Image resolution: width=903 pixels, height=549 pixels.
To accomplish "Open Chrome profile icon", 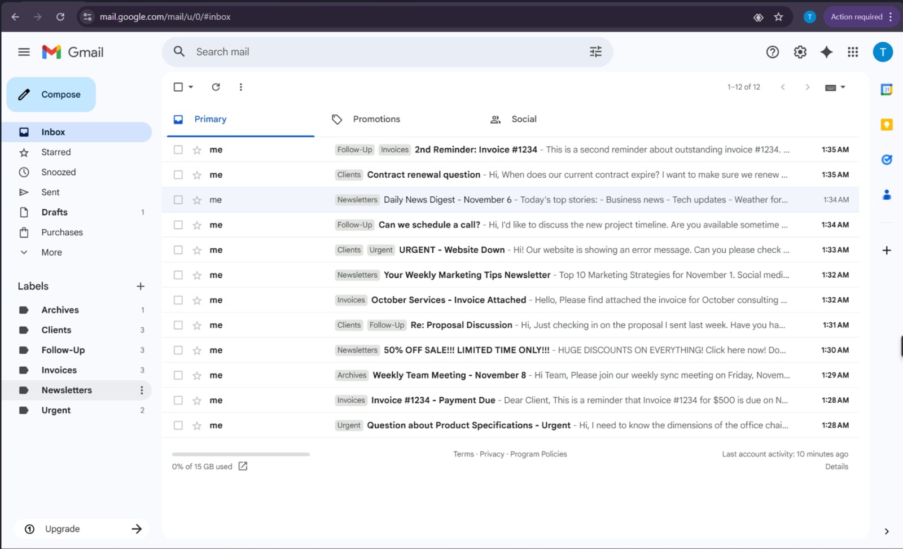I will (809, 17).
